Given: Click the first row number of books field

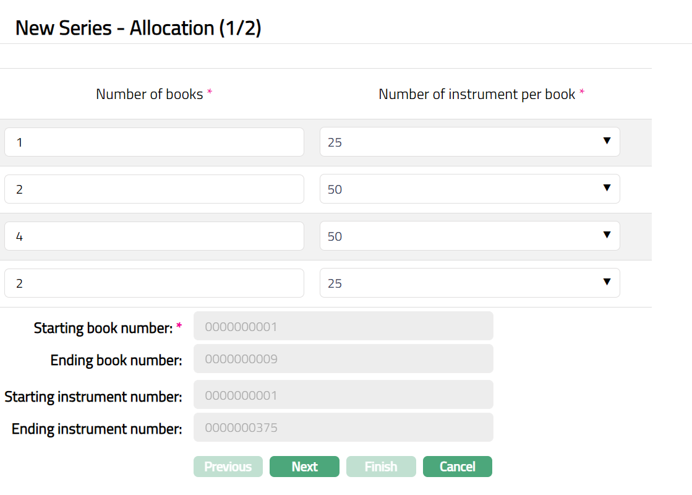Looking at the screenshot, I should click(x=154, y=142).
